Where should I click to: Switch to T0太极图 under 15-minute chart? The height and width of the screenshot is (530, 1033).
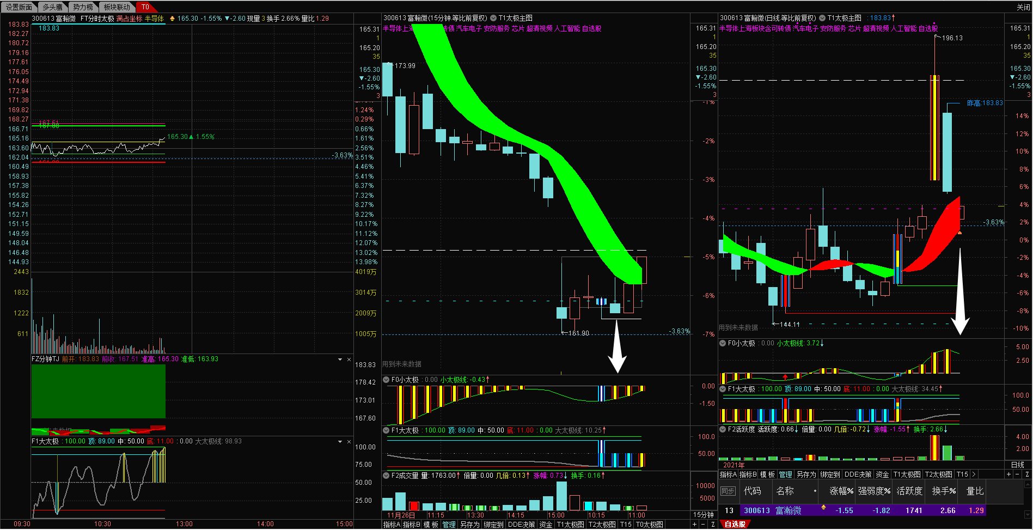point(650,525)
